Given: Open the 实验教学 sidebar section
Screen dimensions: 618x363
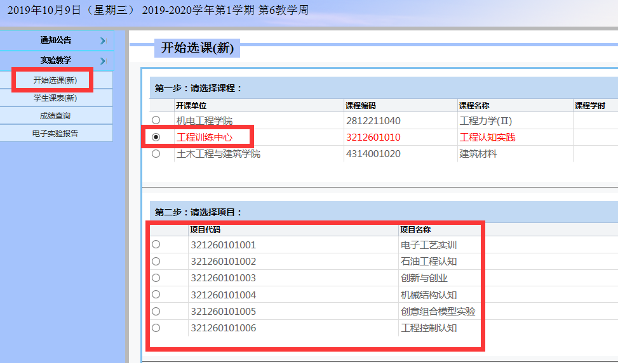Looking at the screenshot, I should (x=56, y=61).
